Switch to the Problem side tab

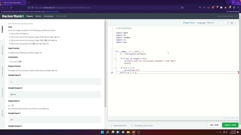pos(2,29)
